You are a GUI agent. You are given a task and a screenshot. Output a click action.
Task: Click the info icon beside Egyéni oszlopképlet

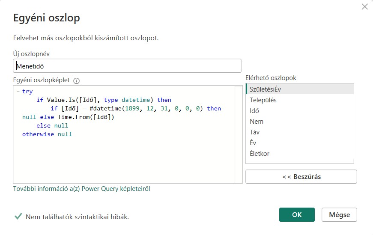76,81
